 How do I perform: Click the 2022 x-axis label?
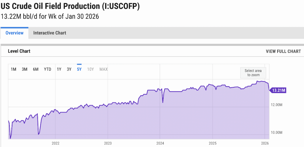(x=55, y=143)
